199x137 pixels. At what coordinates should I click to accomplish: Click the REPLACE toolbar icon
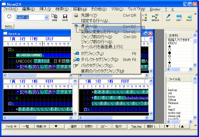point(155,17)
